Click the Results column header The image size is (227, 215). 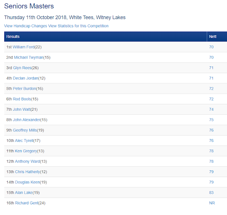(x=106, y=37)
